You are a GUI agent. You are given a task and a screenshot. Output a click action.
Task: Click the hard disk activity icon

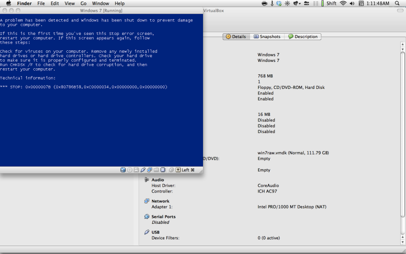(x=123, y=170)
